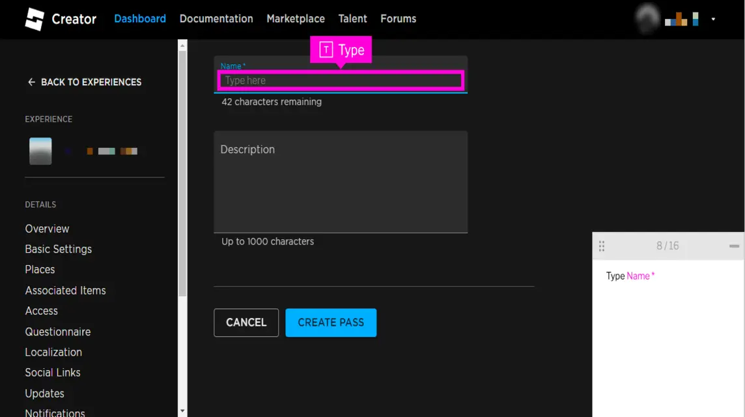Click the experience thumbnail in the sidebar

(40, 151)
